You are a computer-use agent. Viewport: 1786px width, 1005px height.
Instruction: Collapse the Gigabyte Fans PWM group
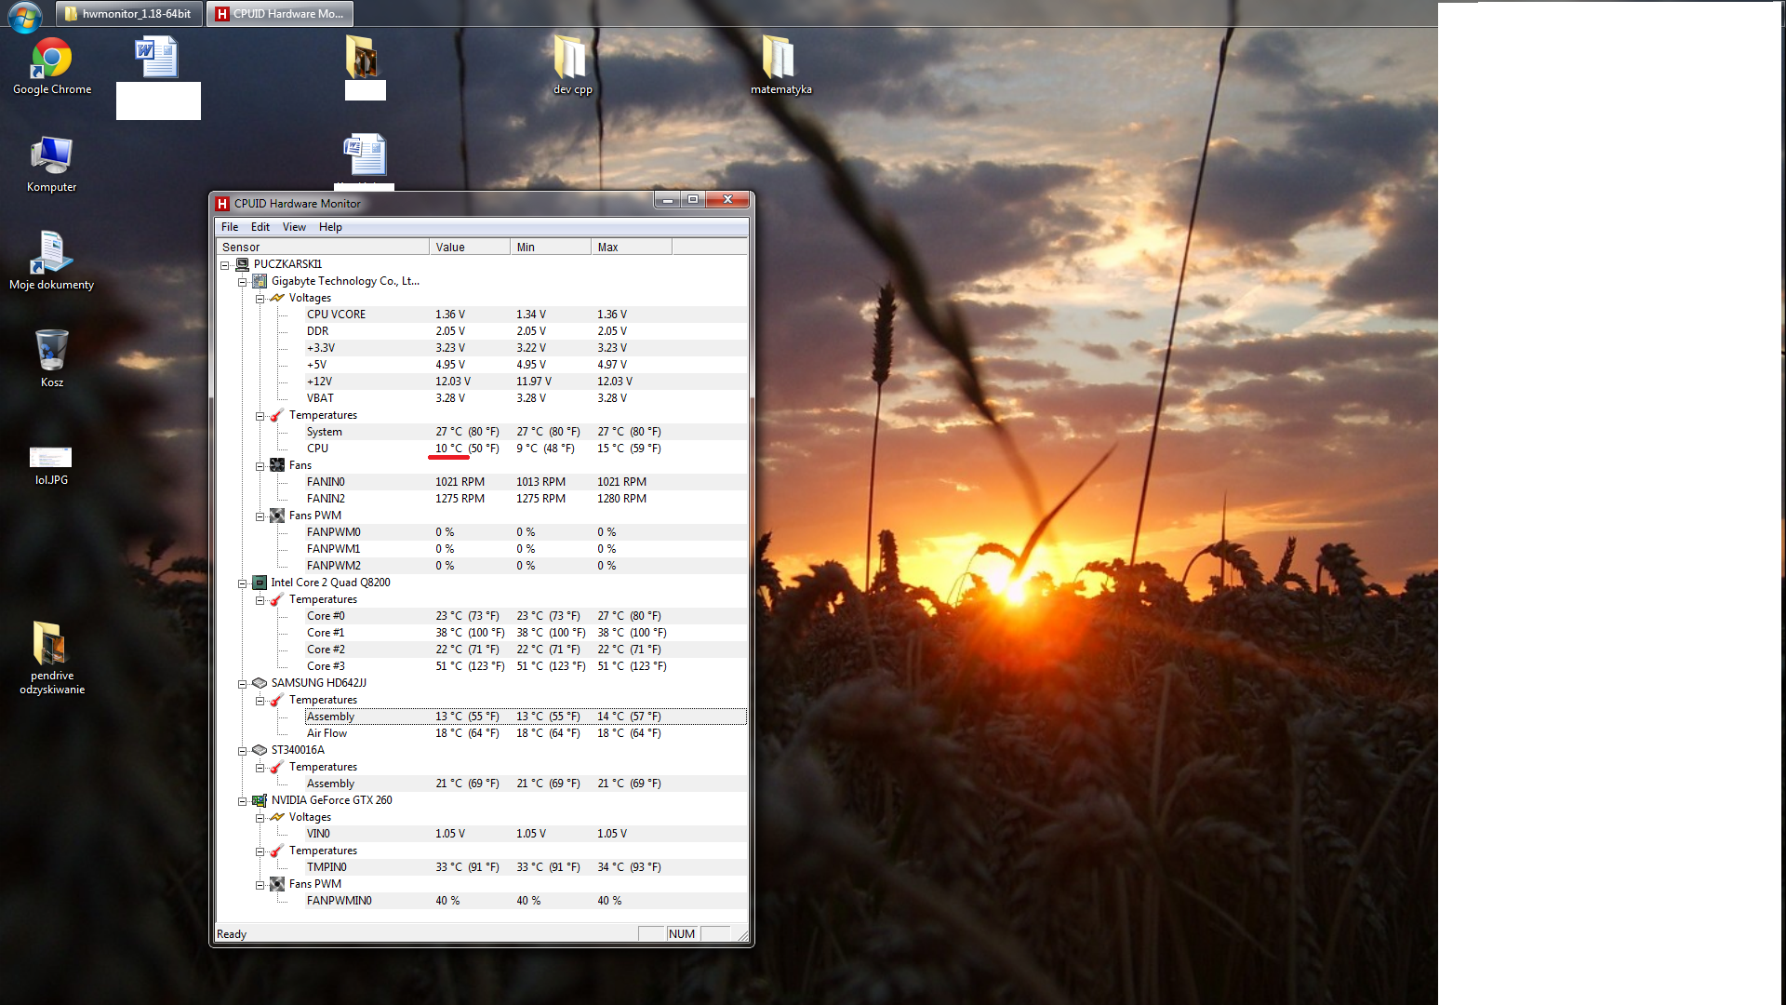260,516
